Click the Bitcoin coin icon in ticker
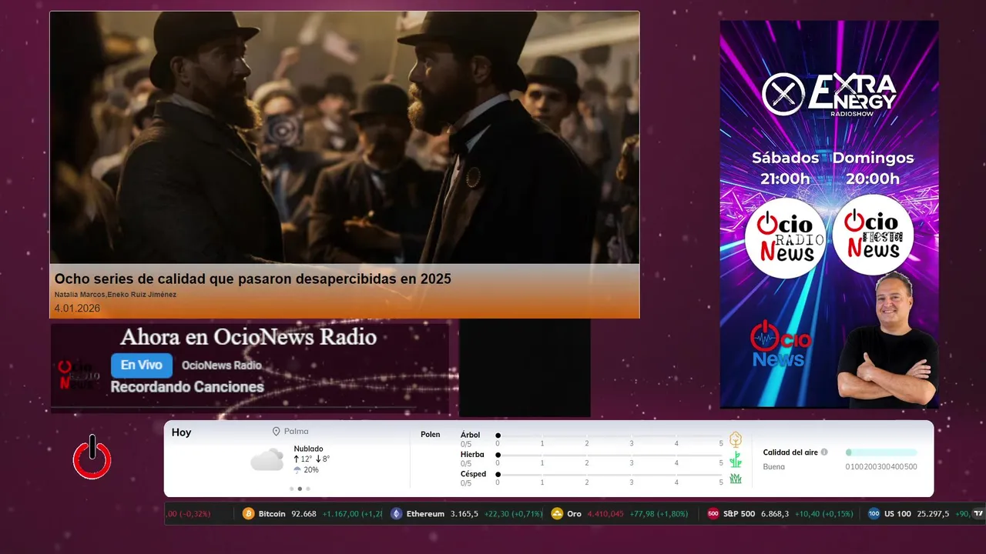The height and width of the screenshot is (554, 986). pyautogui.click(x=248, y=514)
